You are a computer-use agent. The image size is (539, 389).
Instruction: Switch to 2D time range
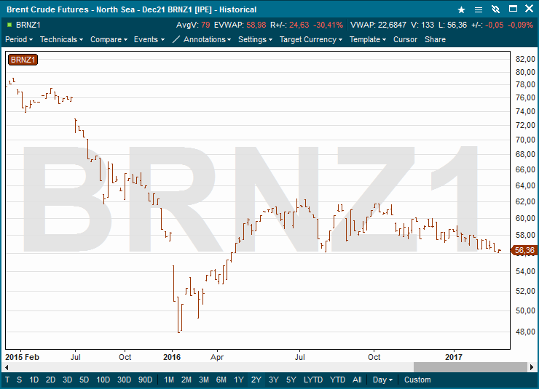tap(50, 380)
